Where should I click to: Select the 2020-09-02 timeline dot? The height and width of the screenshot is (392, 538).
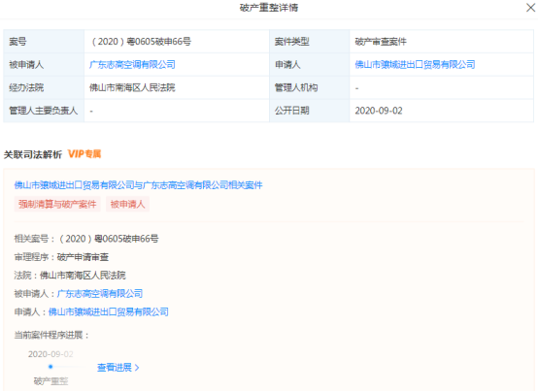tap(50, 367)
